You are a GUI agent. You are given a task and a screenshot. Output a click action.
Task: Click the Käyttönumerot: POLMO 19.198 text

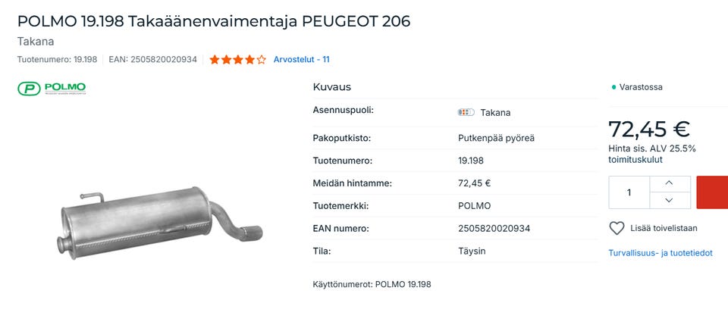(372, 284)
